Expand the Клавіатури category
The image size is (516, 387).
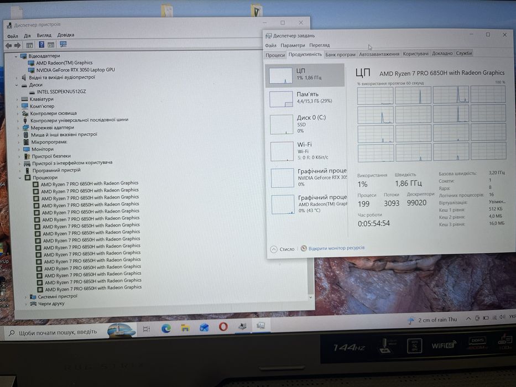click(17, 99)
